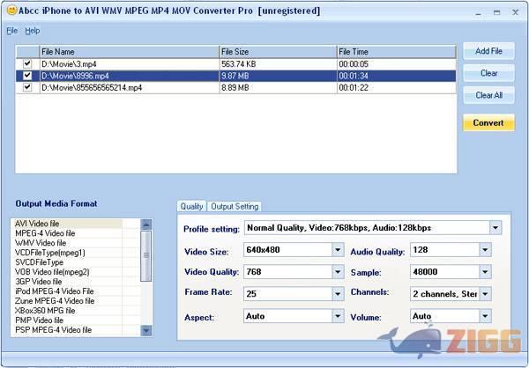Expand the Audio Quality combo box
This screenshot has height=368, width=529.
(484, 250)
